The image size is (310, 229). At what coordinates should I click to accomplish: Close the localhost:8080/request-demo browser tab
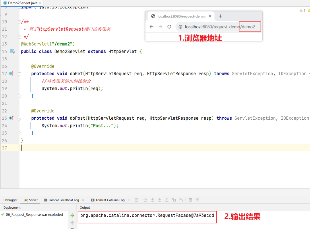(x=210, y=16)
